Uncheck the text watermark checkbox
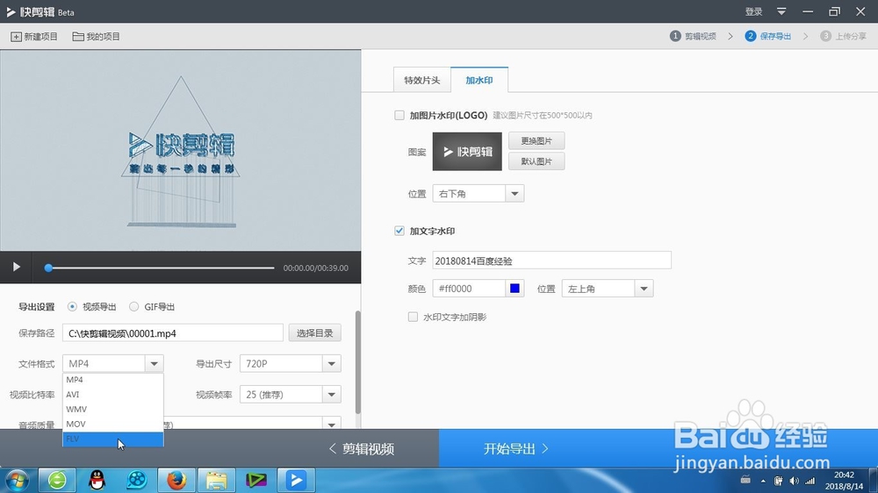The image size is (878, 493). pos(399,231)
